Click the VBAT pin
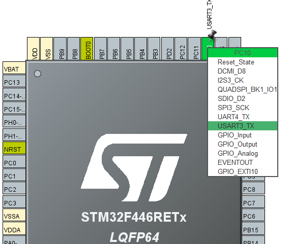292x244 pixels. pos(14,68)
